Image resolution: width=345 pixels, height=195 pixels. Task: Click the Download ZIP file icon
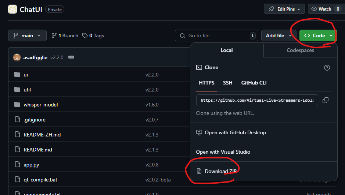(199, 171)
